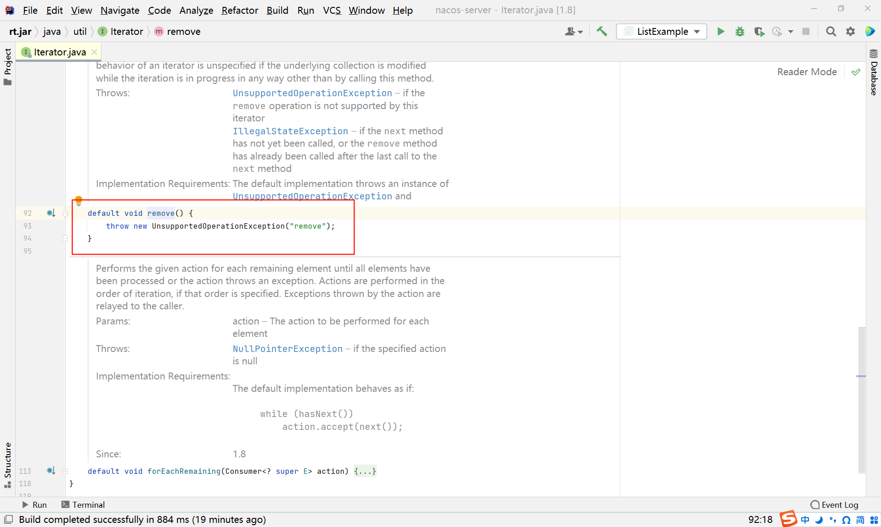The width and height of the screenshot is (881, 527).
Task: Toggle Reader Mode with the checkmark icon
Action: coord(855,72)
